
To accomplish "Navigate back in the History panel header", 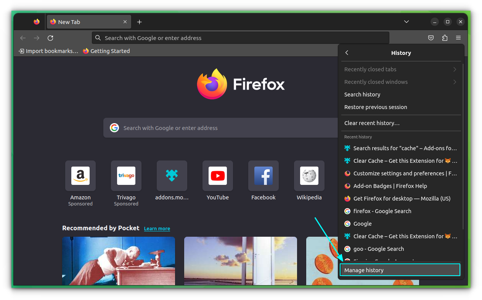I will coord(347,53).
